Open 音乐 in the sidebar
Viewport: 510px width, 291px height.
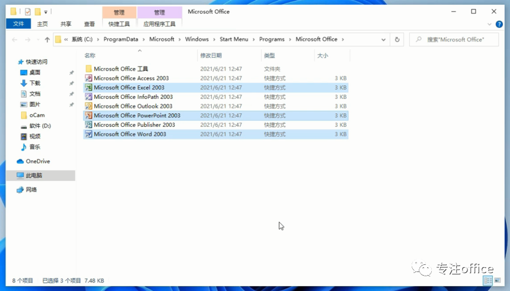35,147
